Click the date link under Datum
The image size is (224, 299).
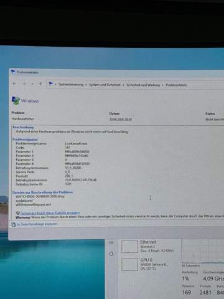pyautogui.click(x=121, y=119)
